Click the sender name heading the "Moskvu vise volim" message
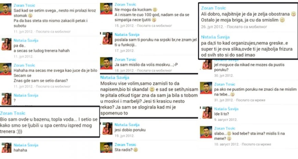The image size is (298, 159). click(x=115, y=77)
